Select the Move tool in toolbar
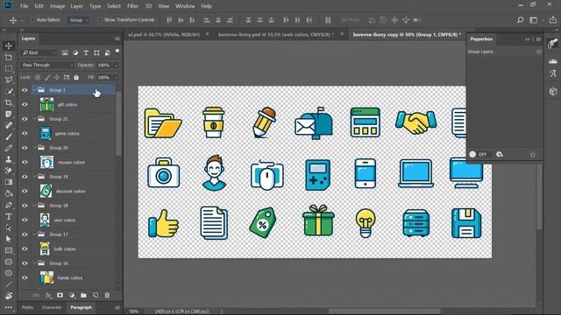The image size is (561, 315). 9,45
